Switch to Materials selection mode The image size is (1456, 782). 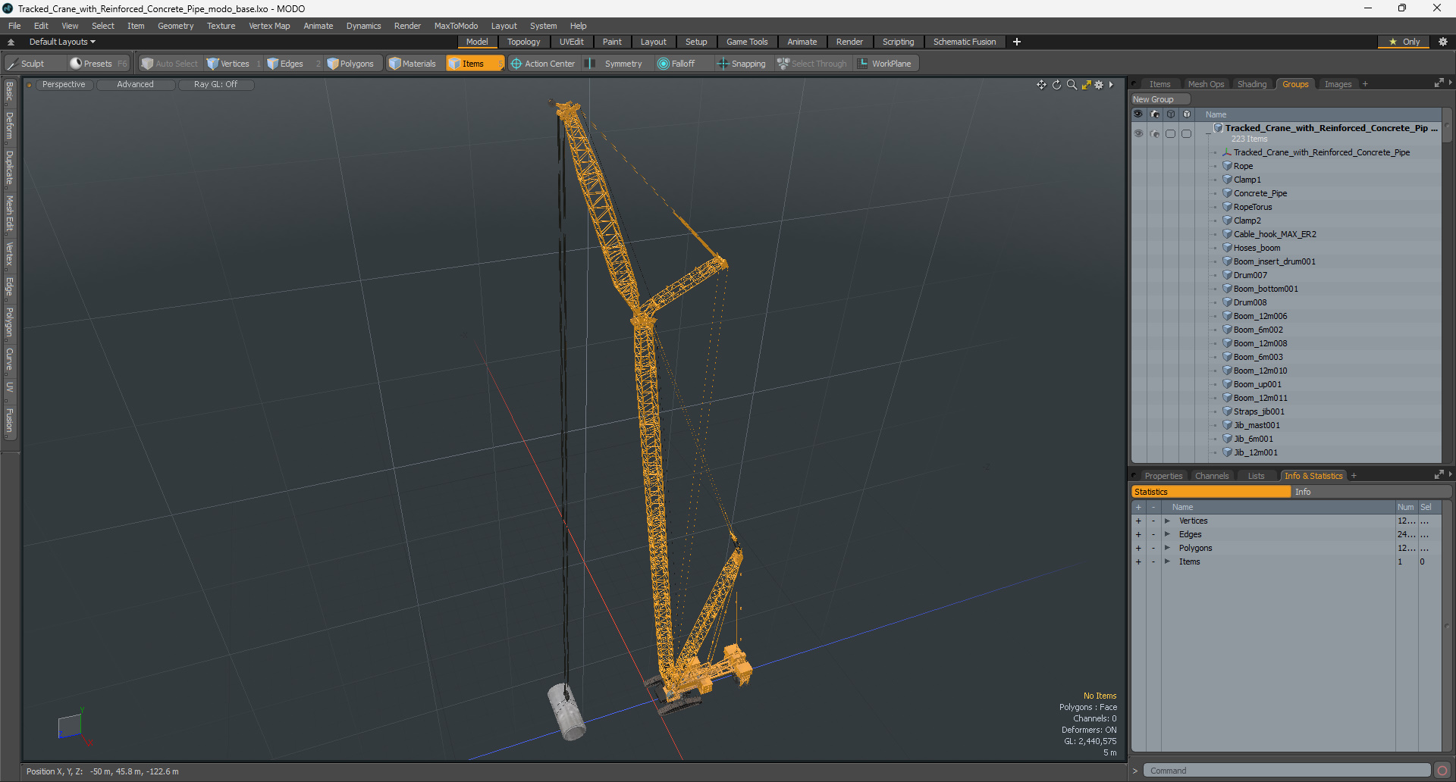pos(413,64)
